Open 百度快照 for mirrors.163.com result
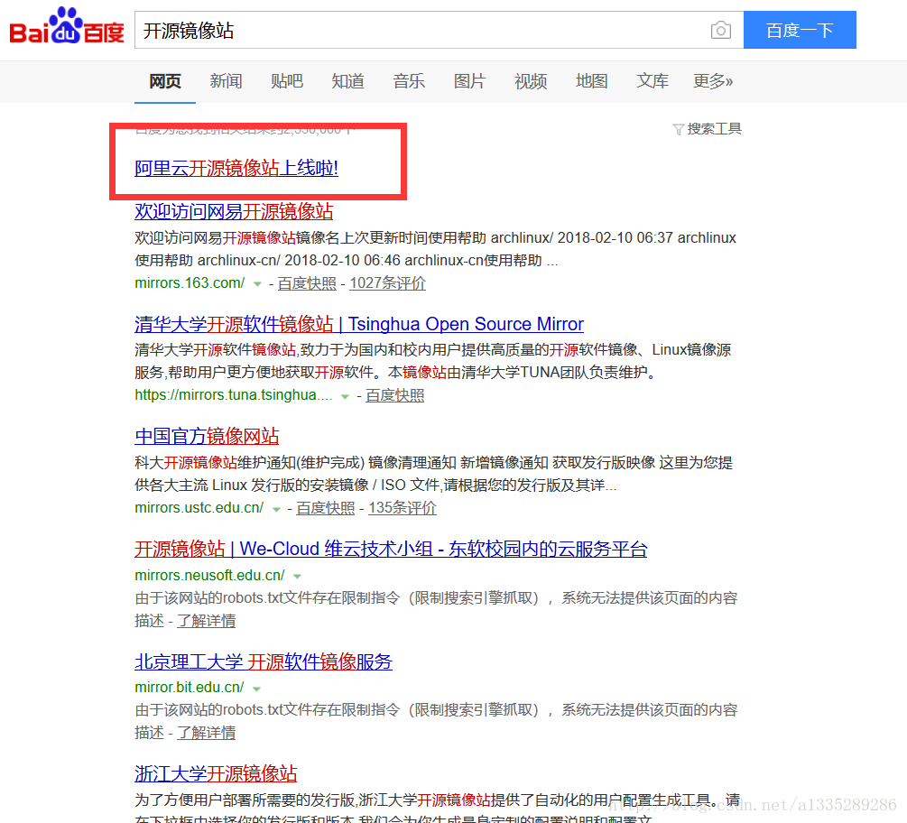 pyautogui.click(x=307, y=283)
